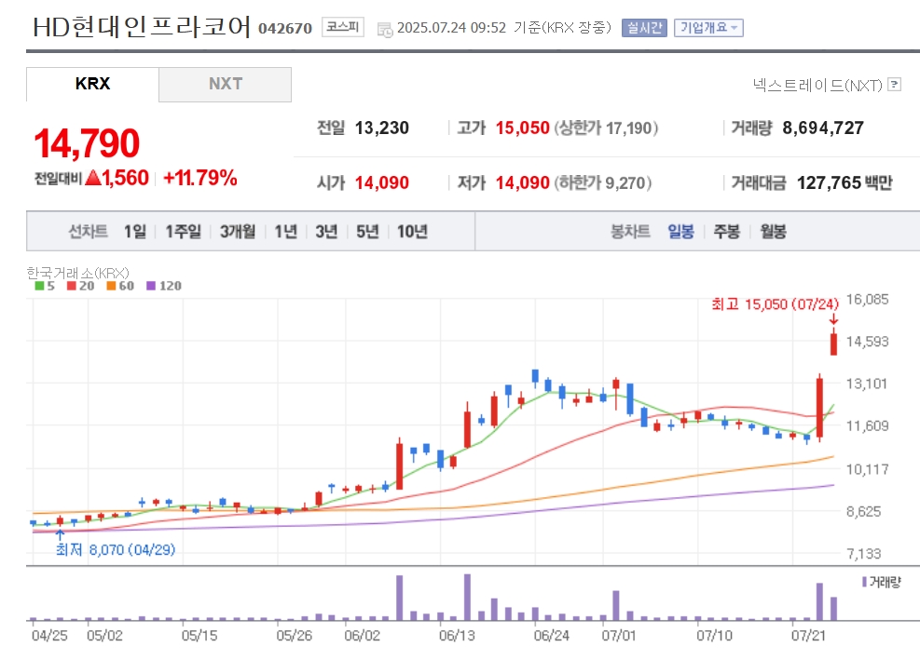Click the 최고 15,050 high-price marker arrow
The height and width of the screenshot is (660, 920).
833,319
